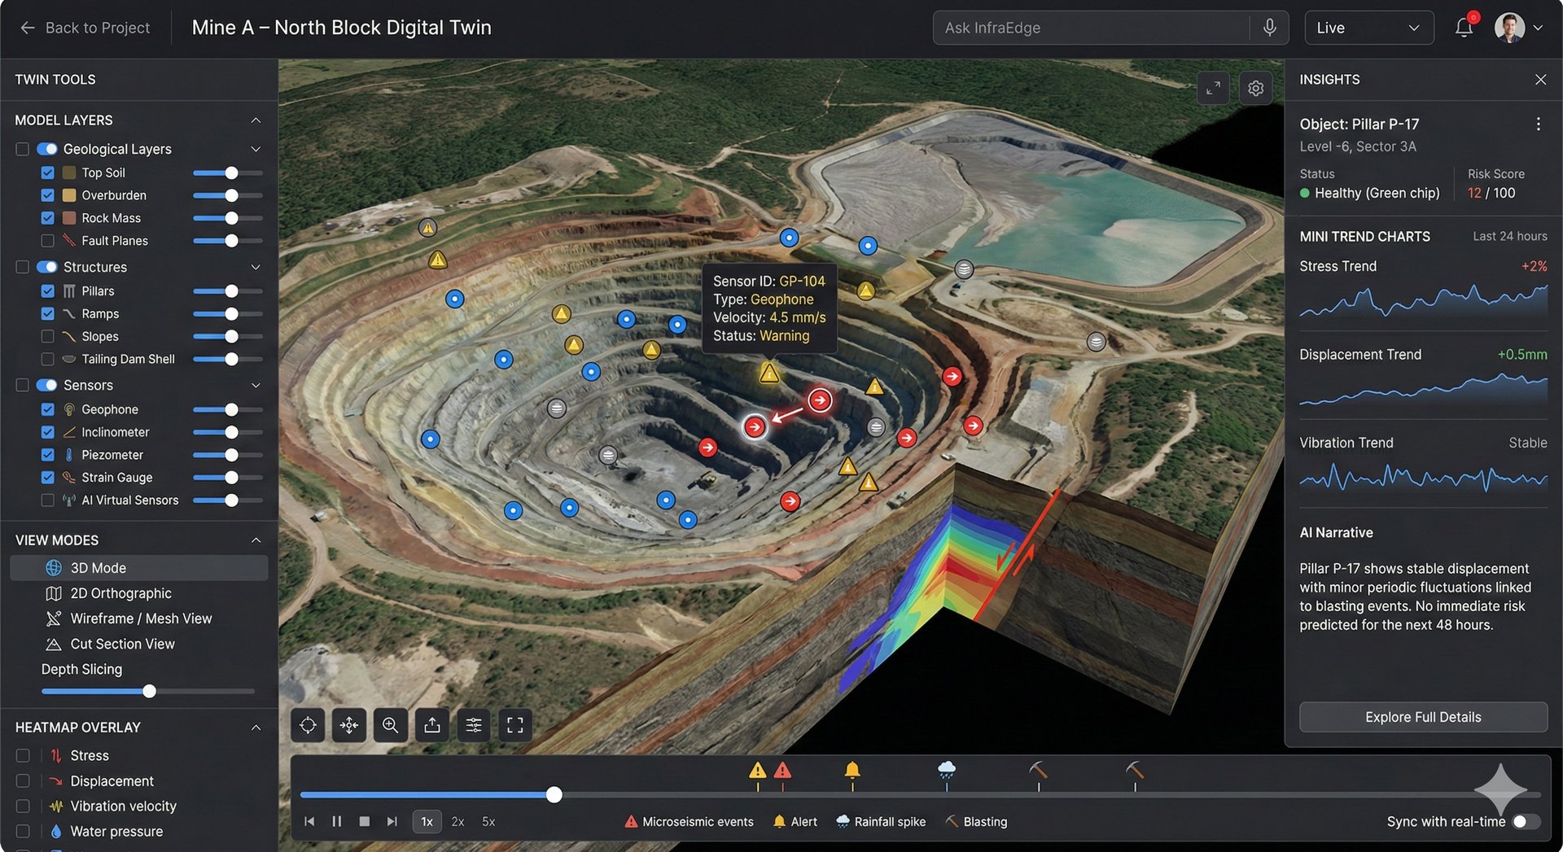Enable the Stress heatmap checkbox
The height and width of the screenshot is (852, 1563).
23,756
